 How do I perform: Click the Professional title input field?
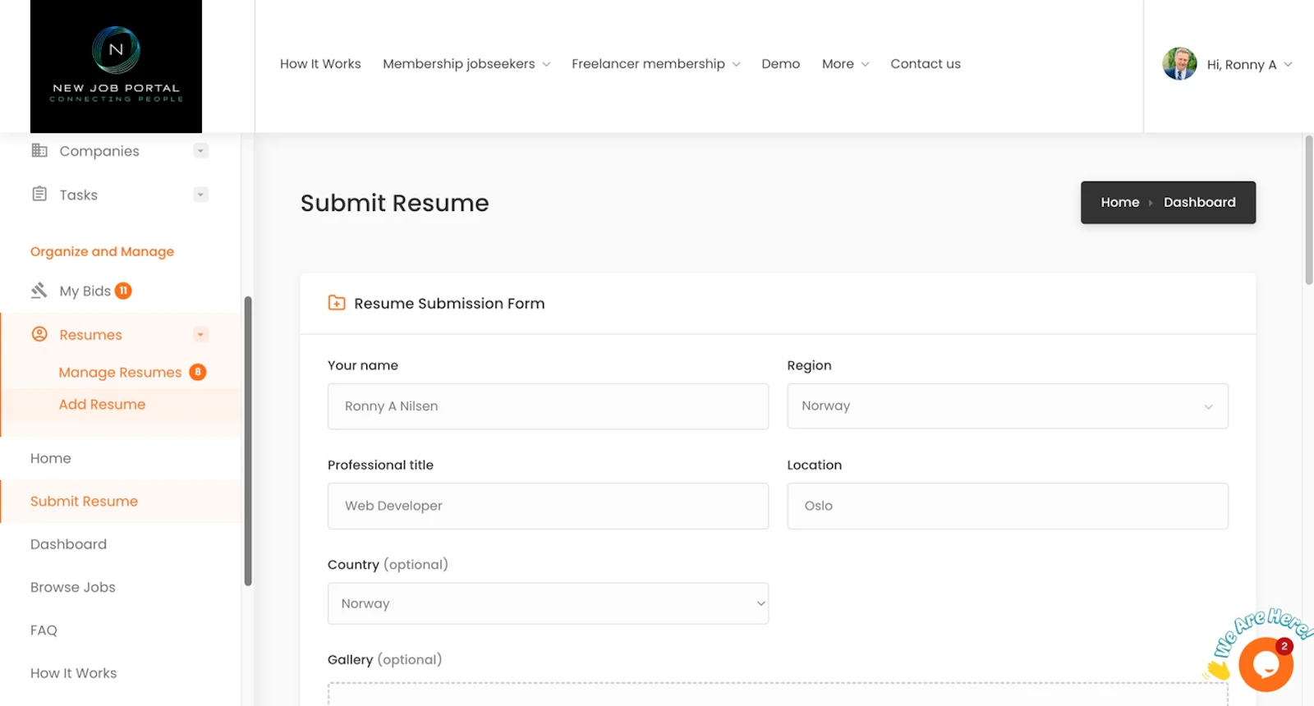pyautogui.click(x=548, y=506)
